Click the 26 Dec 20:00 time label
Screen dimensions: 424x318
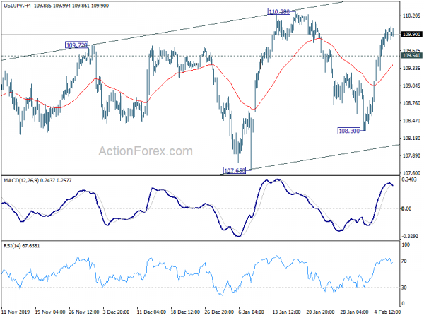(219, 312)
